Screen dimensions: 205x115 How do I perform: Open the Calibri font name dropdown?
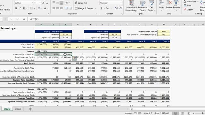tap(32, 3)
